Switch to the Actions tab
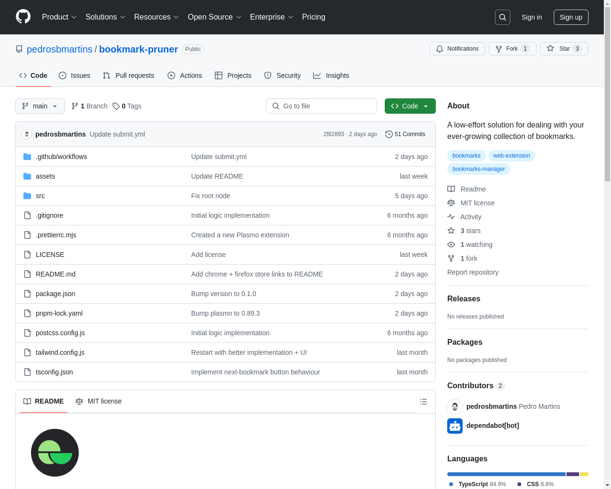The width and height of the screenshot is (611, 489). pos(185,75)
